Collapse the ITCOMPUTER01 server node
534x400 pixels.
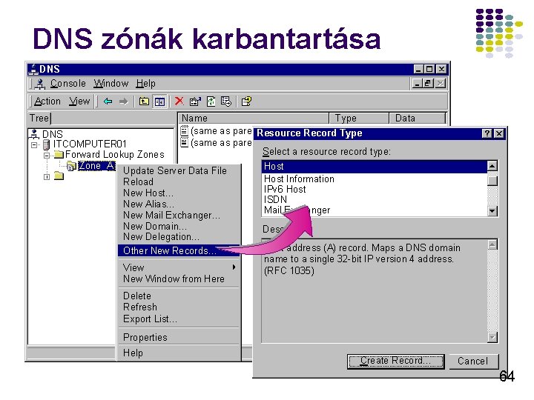point(34,145)
